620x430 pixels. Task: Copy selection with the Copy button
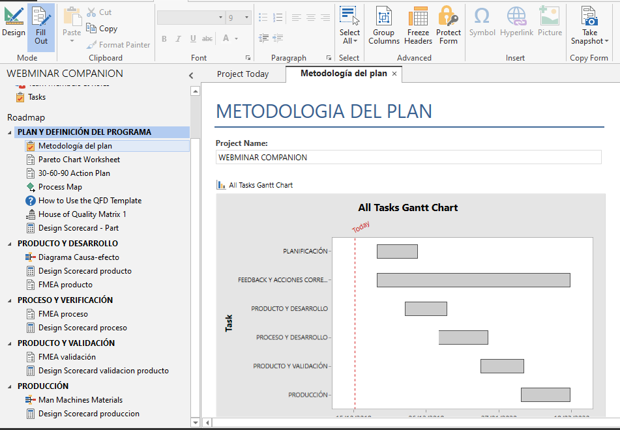click(102, 29)
